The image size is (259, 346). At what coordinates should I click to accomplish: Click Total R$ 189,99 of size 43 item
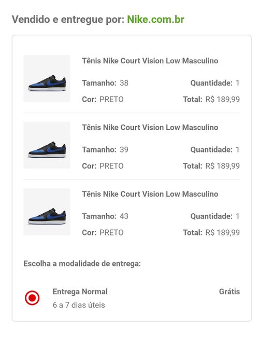pyautogui.click(x=211, y=232)
